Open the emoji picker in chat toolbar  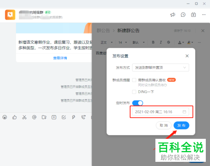[5, 117]
